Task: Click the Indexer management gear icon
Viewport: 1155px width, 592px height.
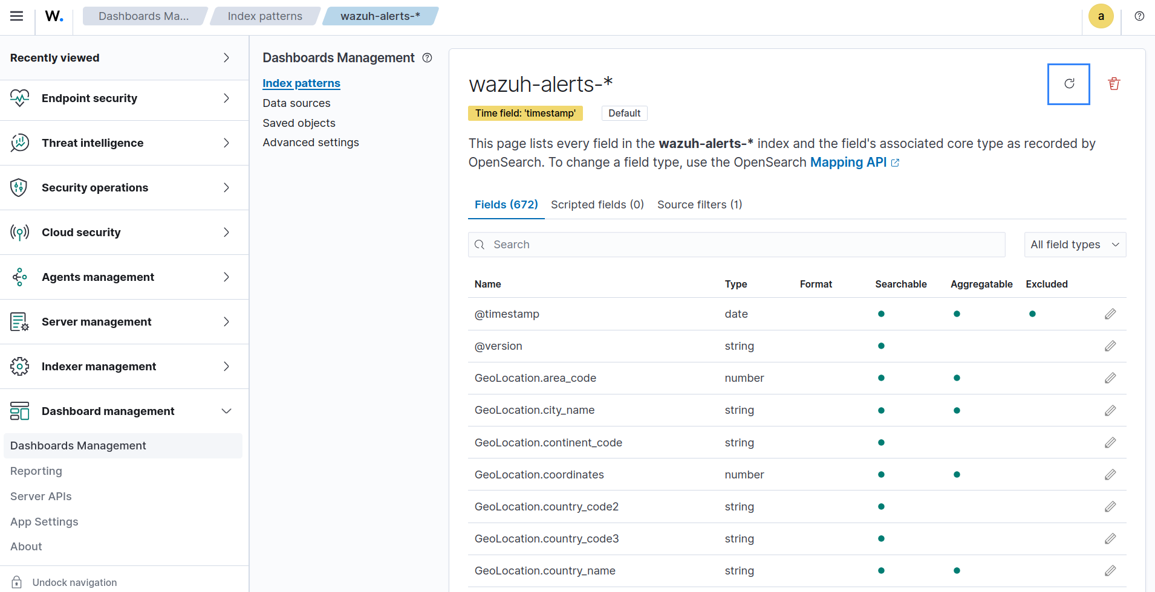Action: coord(20,367)
